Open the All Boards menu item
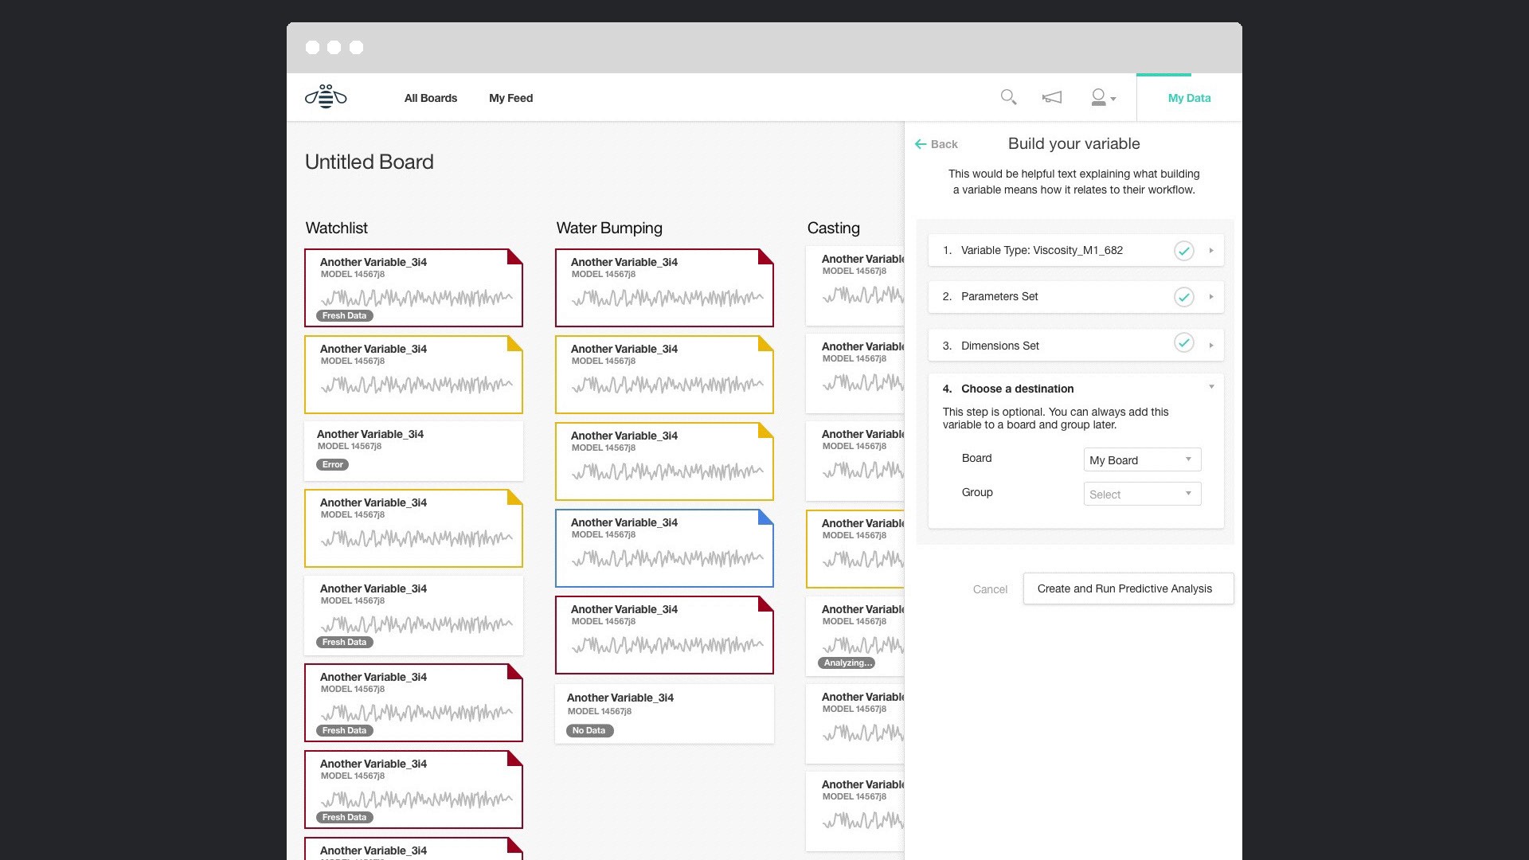This screenshot has width=1529, height=860. (x=431, y=98)
